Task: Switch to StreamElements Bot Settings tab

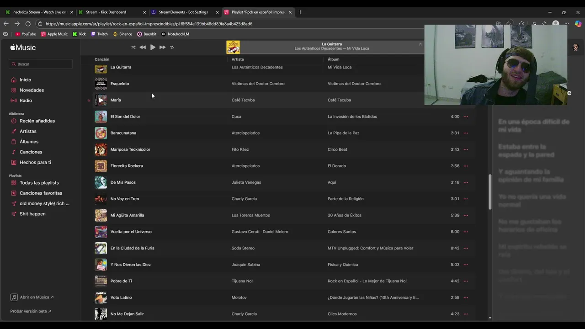Action: tap(184, 12)
